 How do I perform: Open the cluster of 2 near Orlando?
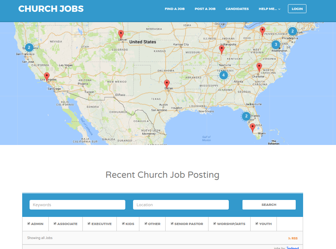246,116
